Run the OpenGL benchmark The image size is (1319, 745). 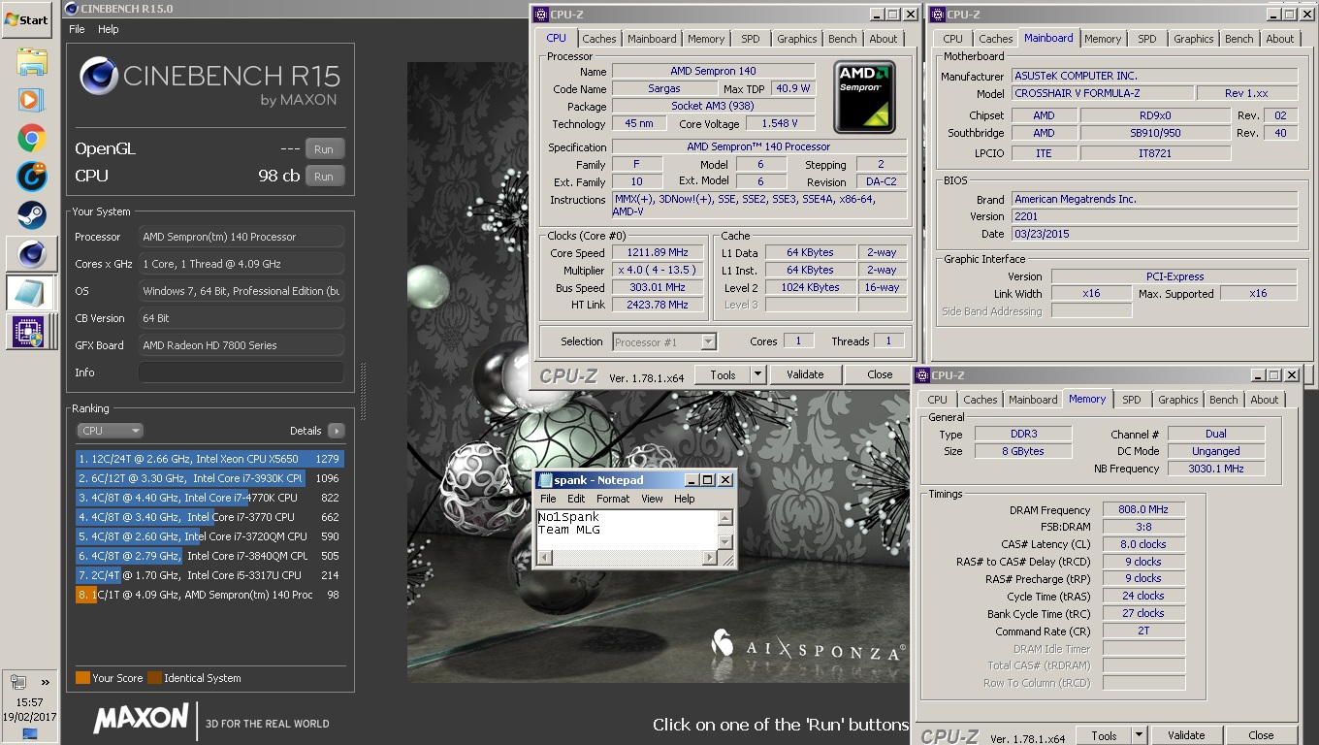[324, 149]
